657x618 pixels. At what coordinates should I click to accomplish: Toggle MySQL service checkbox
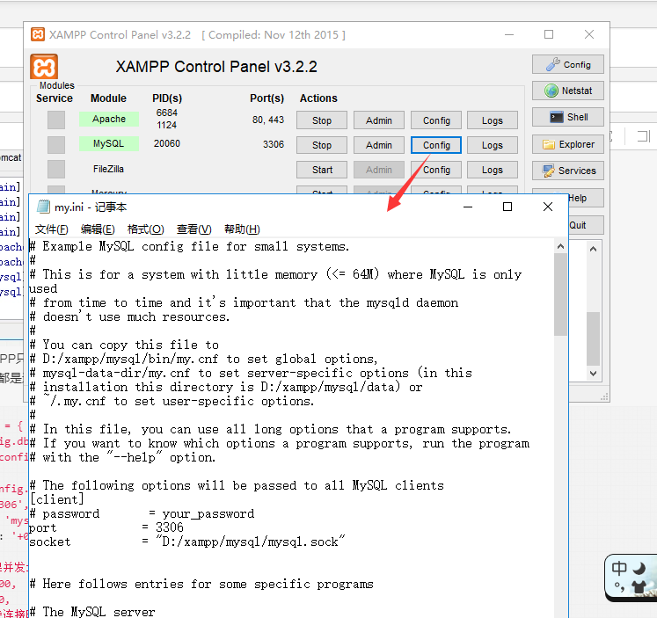click(56, 145)
